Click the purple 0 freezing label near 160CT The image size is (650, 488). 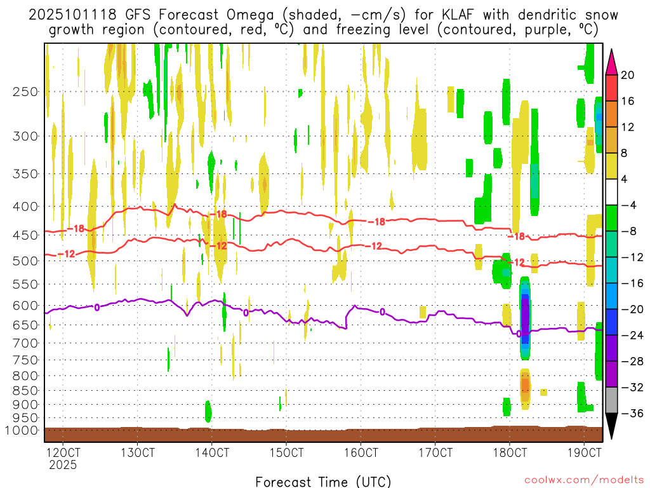(382, 312)
